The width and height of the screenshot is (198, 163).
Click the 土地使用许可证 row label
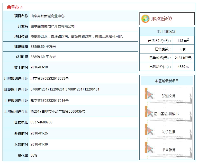tap(16, 111)
